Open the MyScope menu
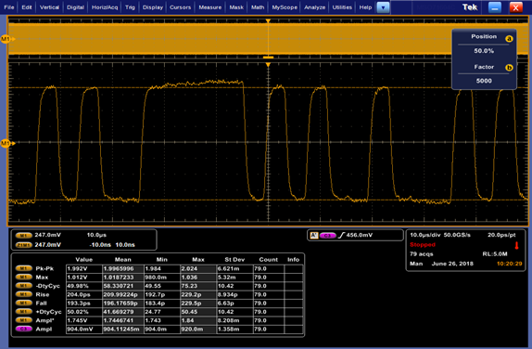The width and height of the screenshot is (532, 349). (285, 7)
